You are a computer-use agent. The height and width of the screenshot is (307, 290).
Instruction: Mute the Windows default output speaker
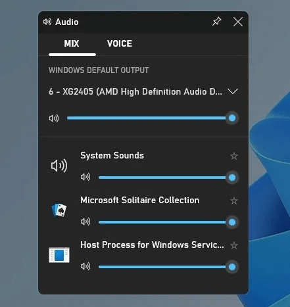click(54, 118)
